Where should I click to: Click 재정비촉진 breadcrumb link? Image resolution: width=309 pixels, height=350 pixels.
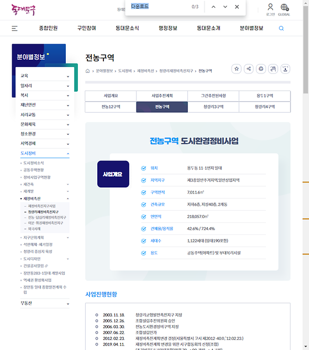click(145, 71)
